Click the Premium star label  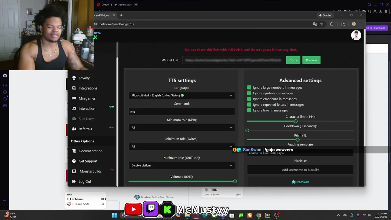click(x=300, y=182)
